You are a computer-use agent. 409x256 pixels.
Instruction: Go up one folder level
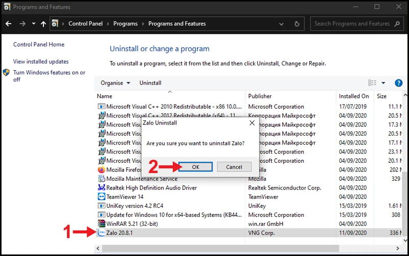pos(43,24)
